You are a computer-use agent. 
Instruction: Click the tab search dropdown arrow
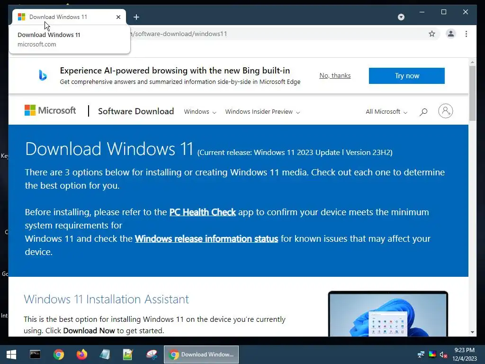click(401, 17)
